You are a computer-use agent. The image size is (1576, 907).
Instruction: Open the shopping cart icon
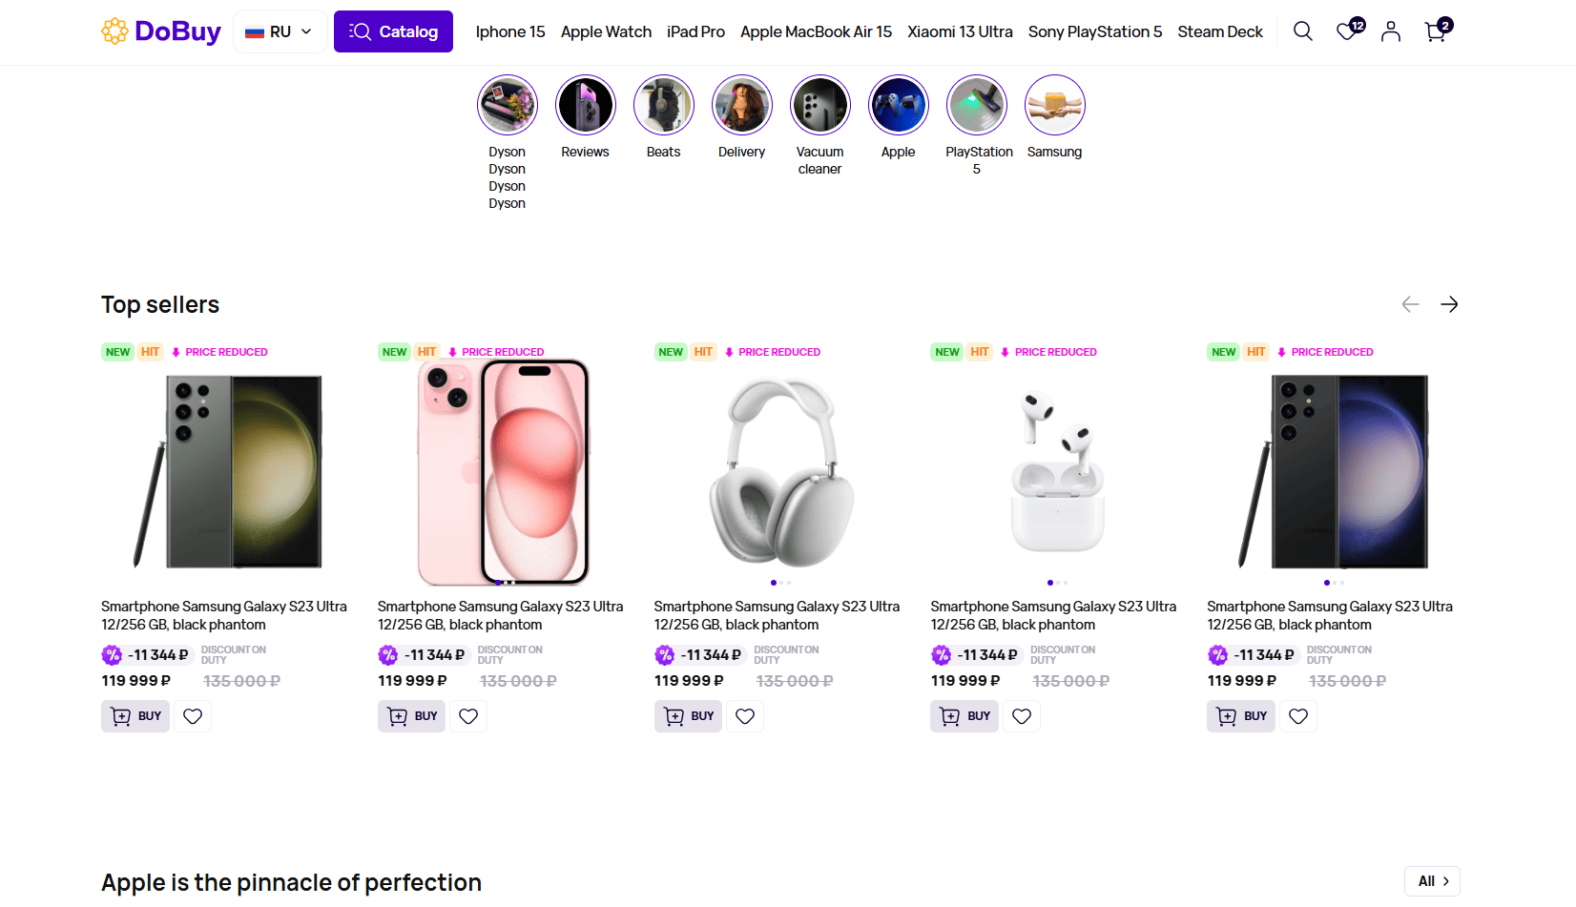(1436, 31)
